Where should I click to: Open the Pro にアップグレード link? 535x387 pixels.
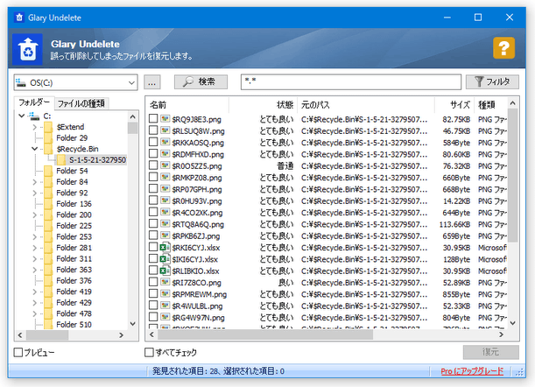pyautogui.click(x=472, y=371)
